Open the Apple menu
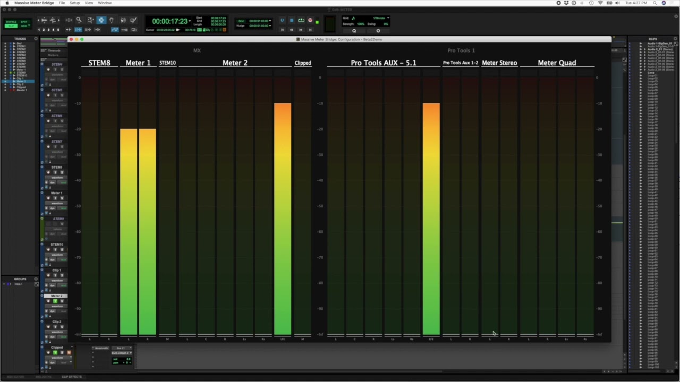Viewport: 680px width, 382px height. 7,3
